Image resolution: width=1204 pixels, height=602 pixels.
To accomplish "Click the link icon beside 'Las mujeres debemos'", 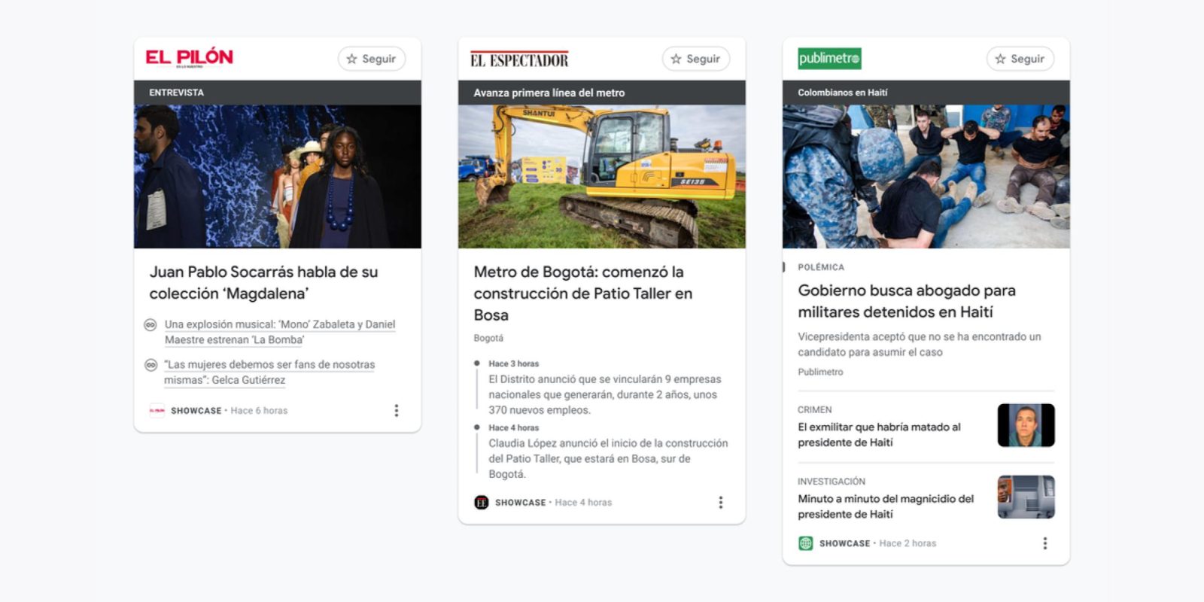I will tap(150, 365).
